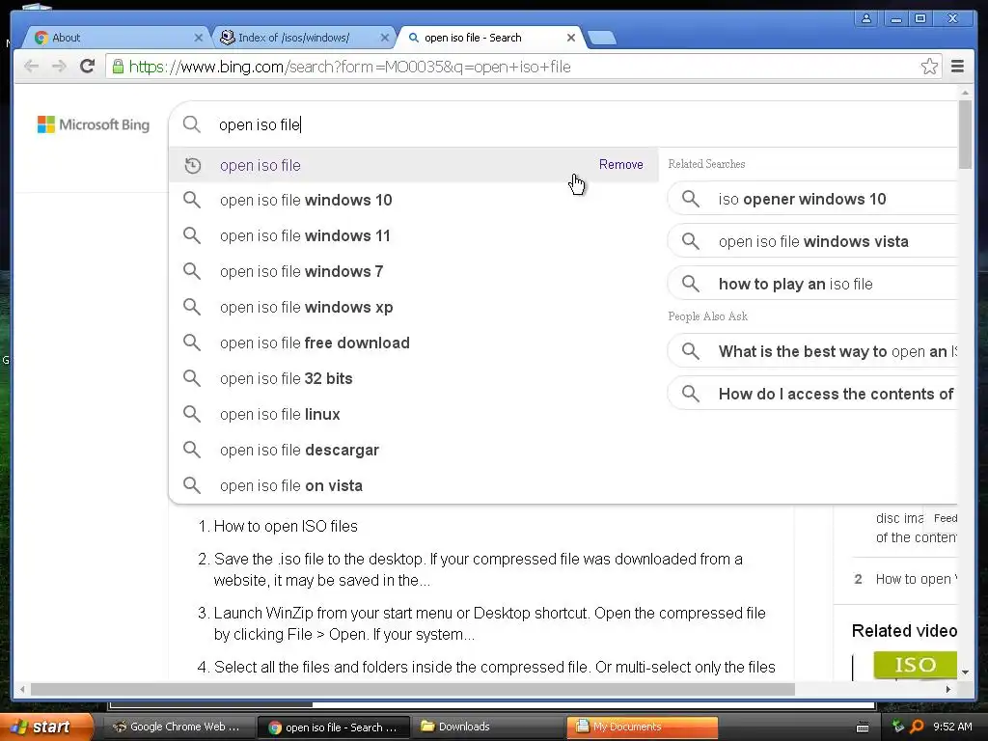Click the Microsoft Bing logo
The image size is (988, 741).
coord(94,124)
